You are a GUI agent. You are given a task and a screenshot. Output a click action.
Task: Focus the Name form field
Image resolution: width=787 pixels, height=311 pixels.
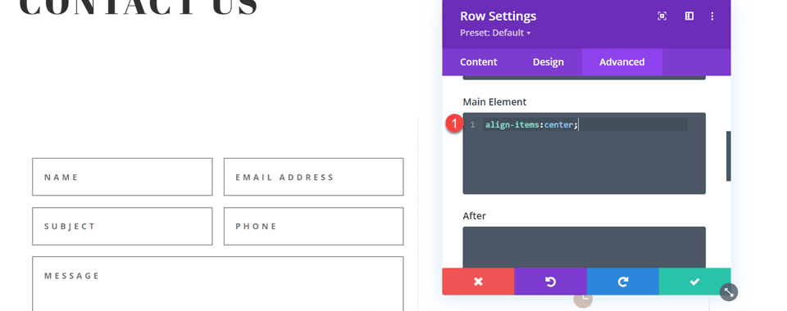point(122,177)
